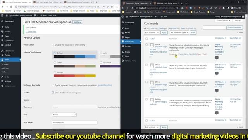The height and width of the screenshot is (140, 248).
Task: Open Pages in left window sidebar
Action: [7, 36]
